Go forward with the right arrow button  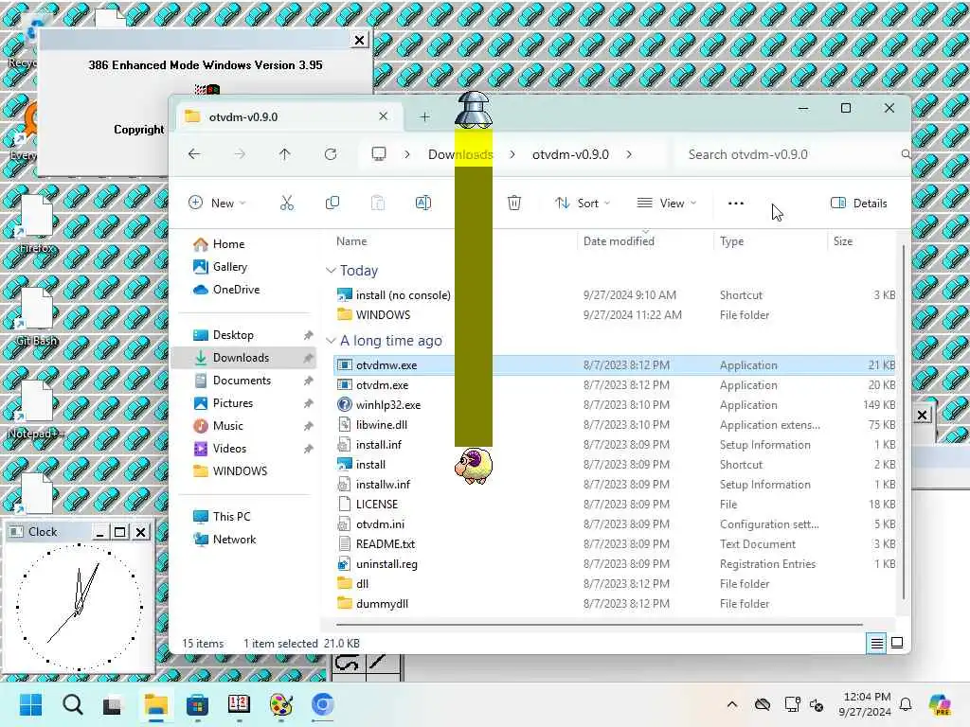click(240, 154)
